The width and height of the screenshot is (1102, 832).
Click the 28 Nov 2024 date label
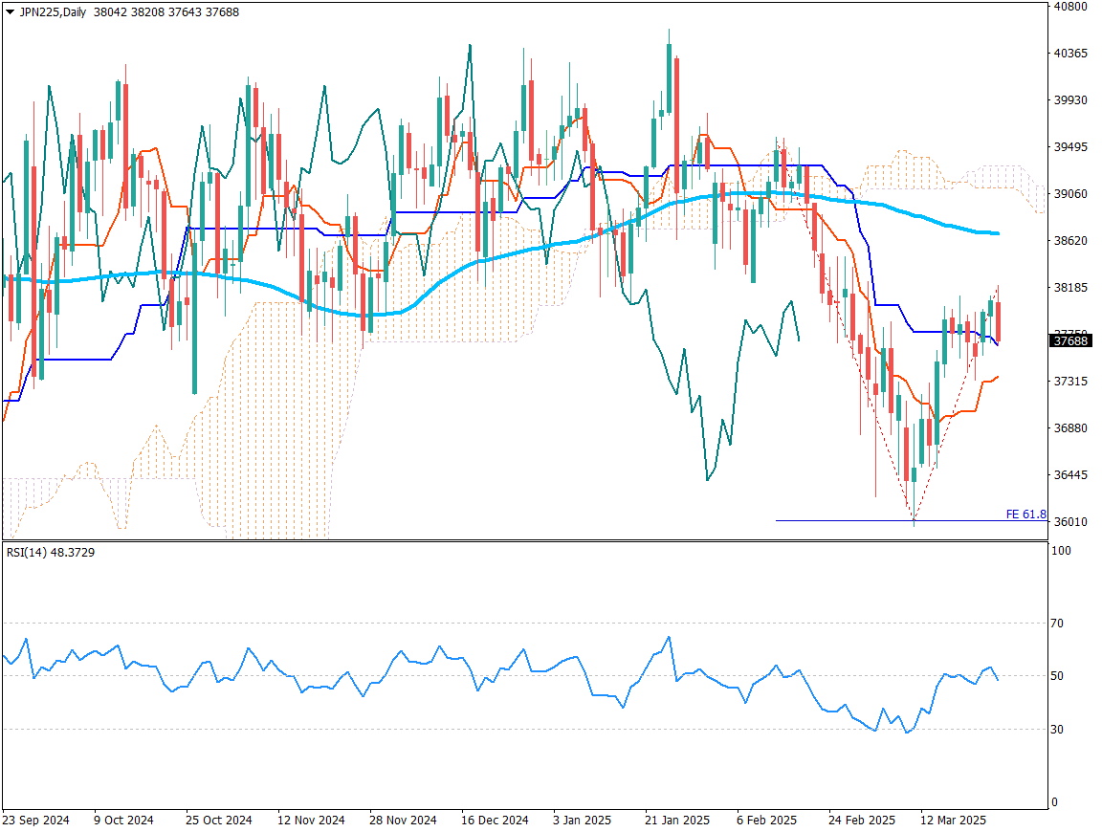coord(403,821)
